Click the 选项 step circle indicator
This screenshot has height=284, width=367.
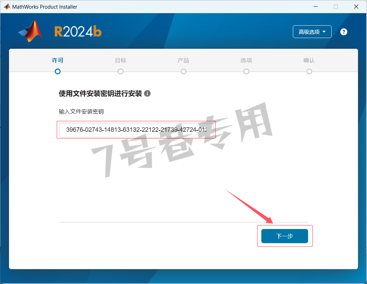pos(246,72)
